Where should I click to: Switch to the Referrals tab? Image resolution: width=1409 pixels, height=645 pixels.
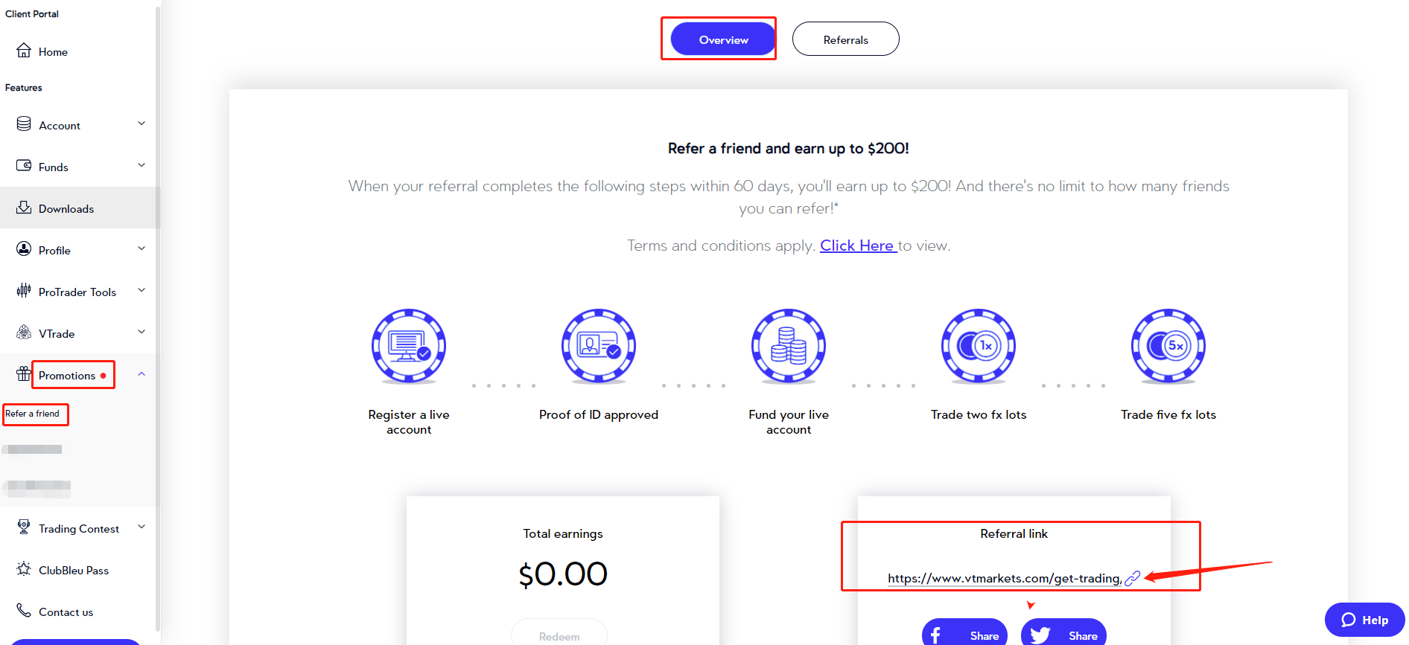845,39
